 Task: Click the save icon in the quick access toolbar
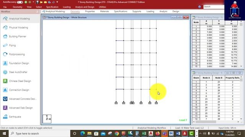tap(38, 2)
